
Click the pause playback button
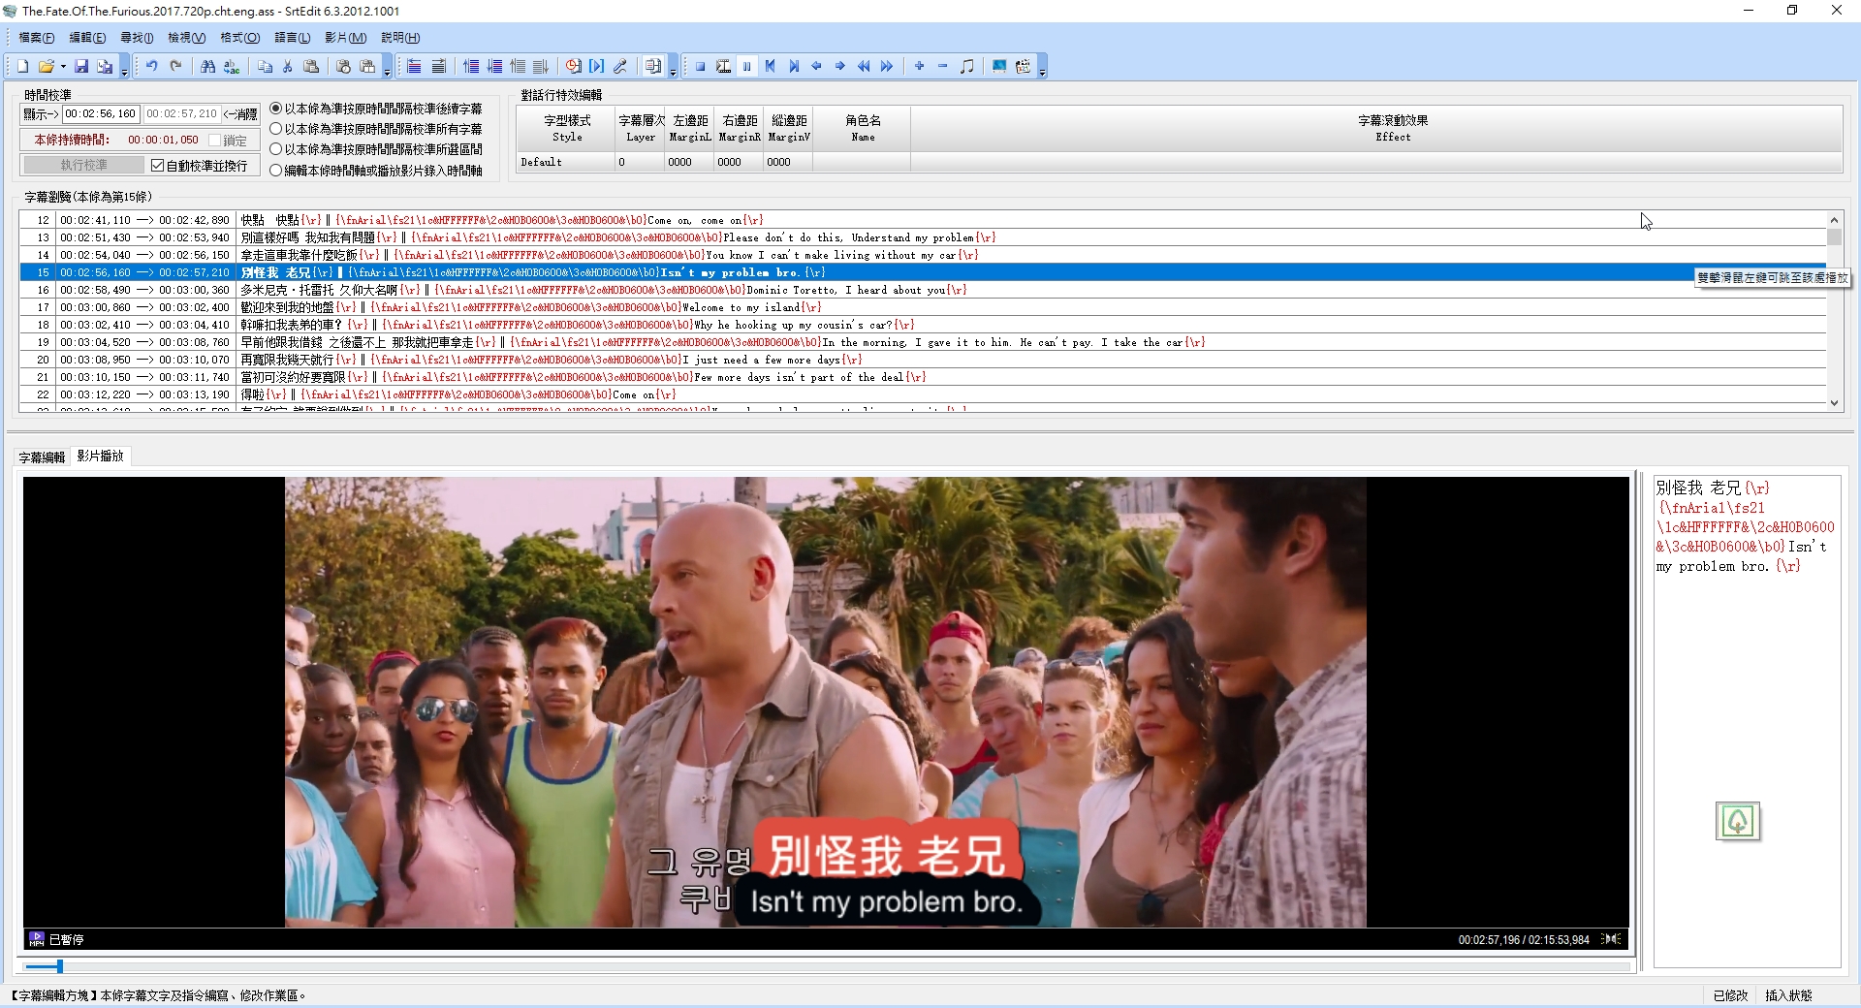coord(747,66)
